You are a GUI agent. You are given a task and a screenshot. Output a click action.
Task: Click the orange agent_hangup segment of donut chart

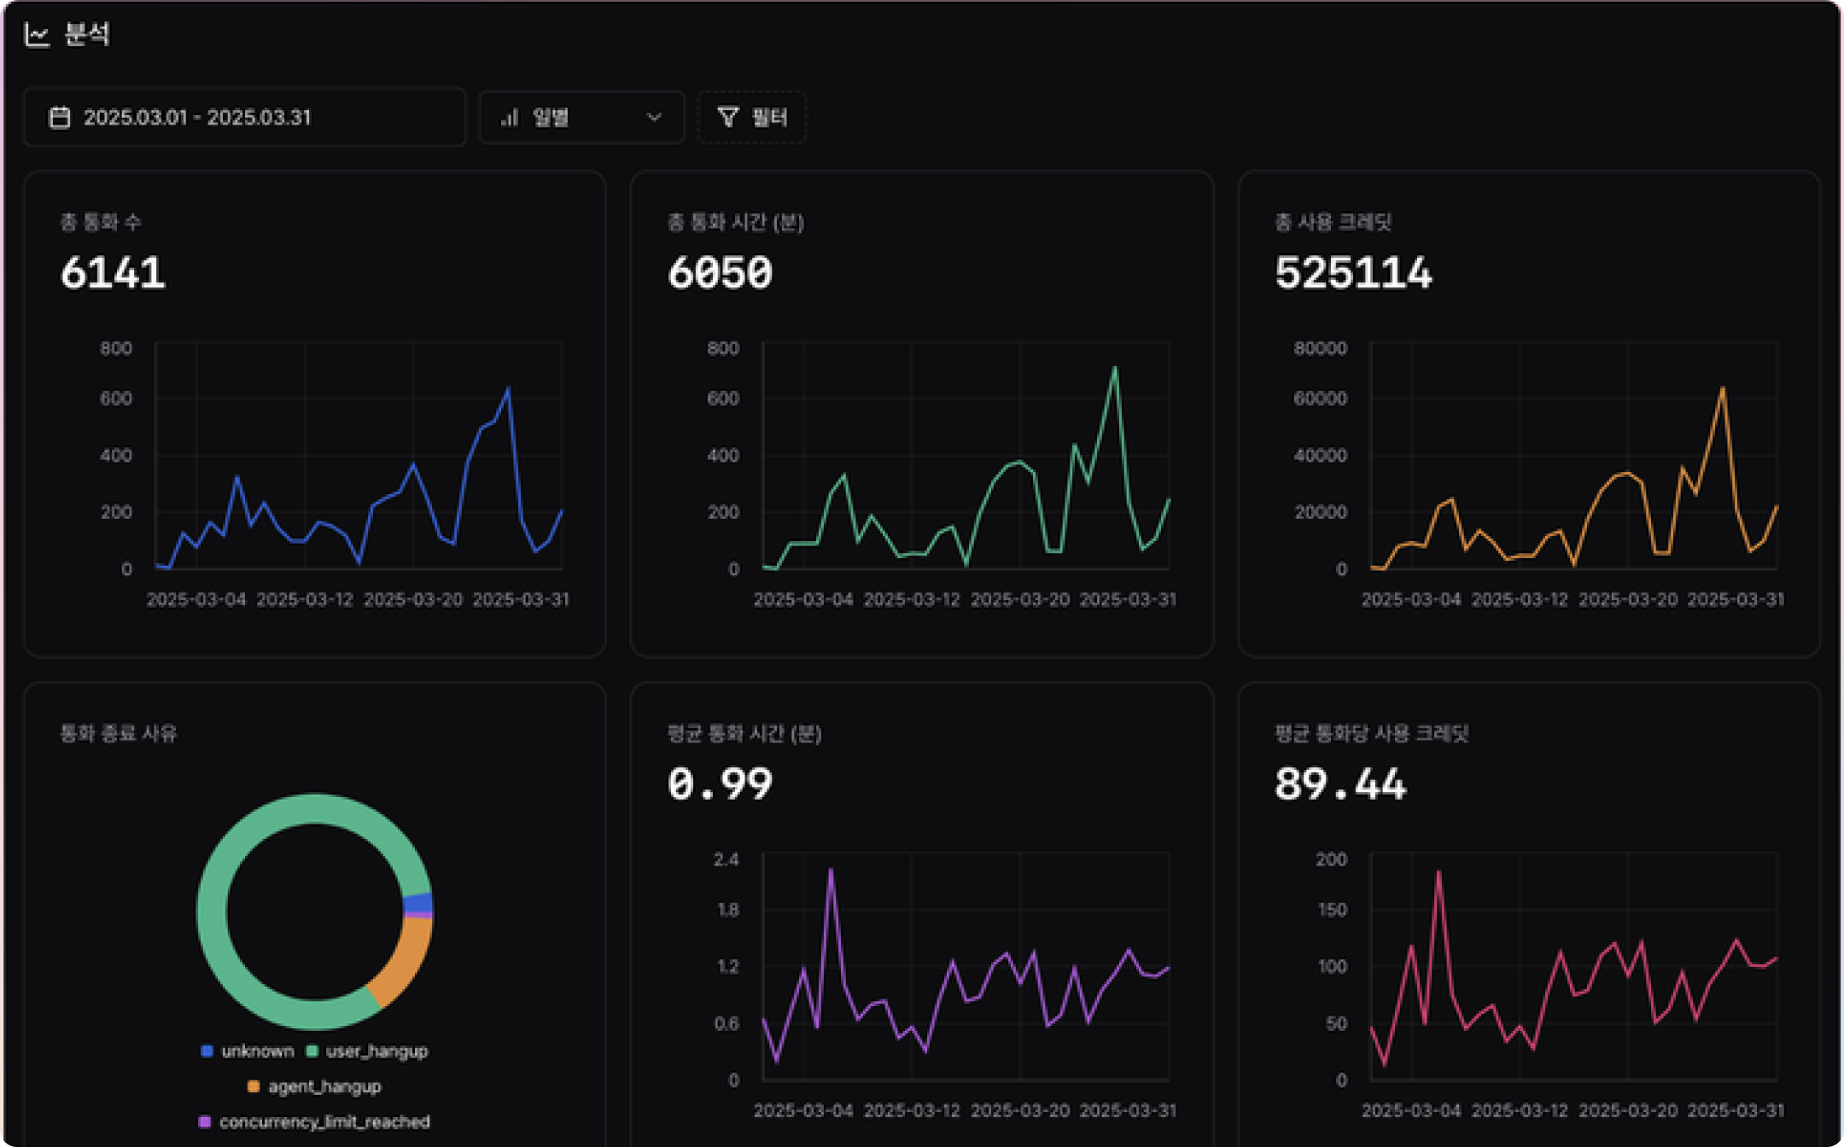[x=405, y=963]
